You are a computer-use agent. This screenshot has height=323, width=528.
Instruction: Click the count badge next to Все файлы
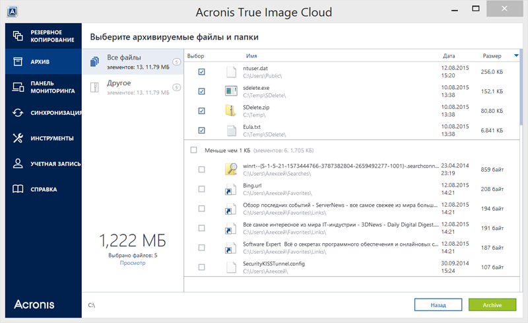click(176, 61)
